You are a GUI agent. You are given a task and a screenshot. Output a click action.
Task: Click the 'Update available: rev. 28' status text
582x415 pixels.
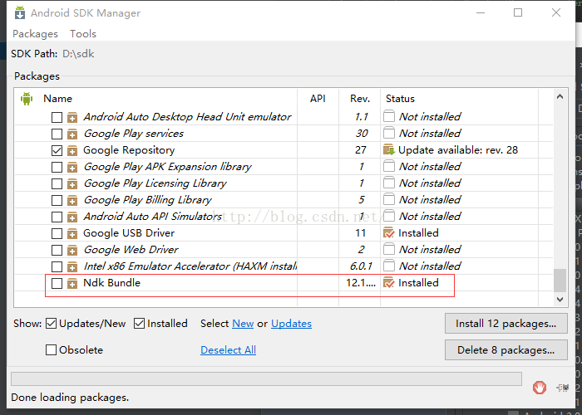tap(458, 149)
